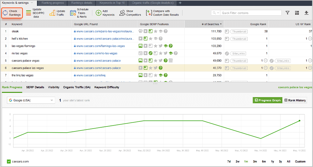Switch to the Rankings details tab
313x167 pixels.
click(x=82, y=3)
